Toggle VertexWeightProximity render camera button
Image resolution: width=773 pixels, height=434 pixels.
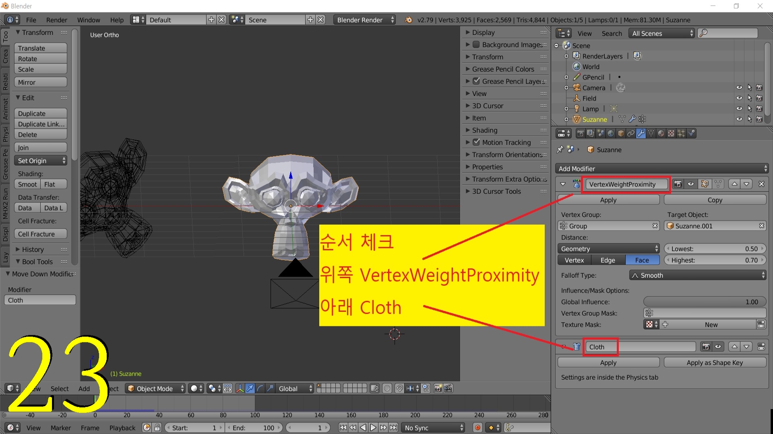point(678,184)
